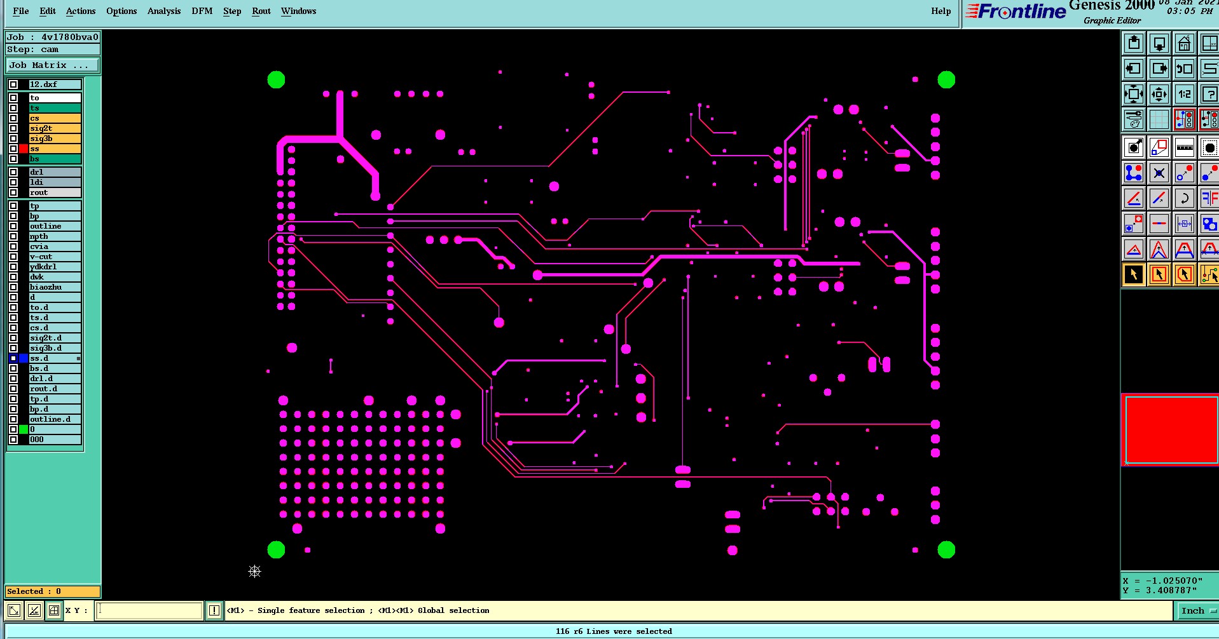1219x639 pixels.
Task: Click the 1:2 scale icon
Action: (1185, 94)
